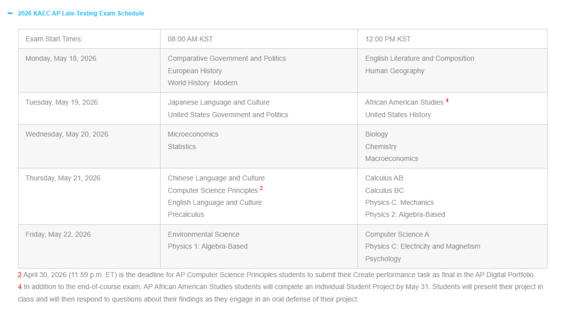Select Calculus BC in Thursday's afternoon slot

click(x=384, y=190)
